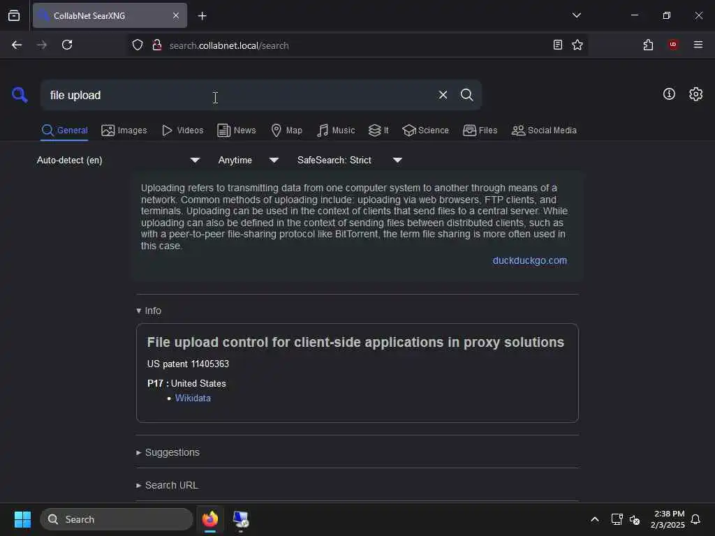The height and width of the screenshot is (536, 715).
Task: Open the notification bell icon
Action: [x=695, y=519]
